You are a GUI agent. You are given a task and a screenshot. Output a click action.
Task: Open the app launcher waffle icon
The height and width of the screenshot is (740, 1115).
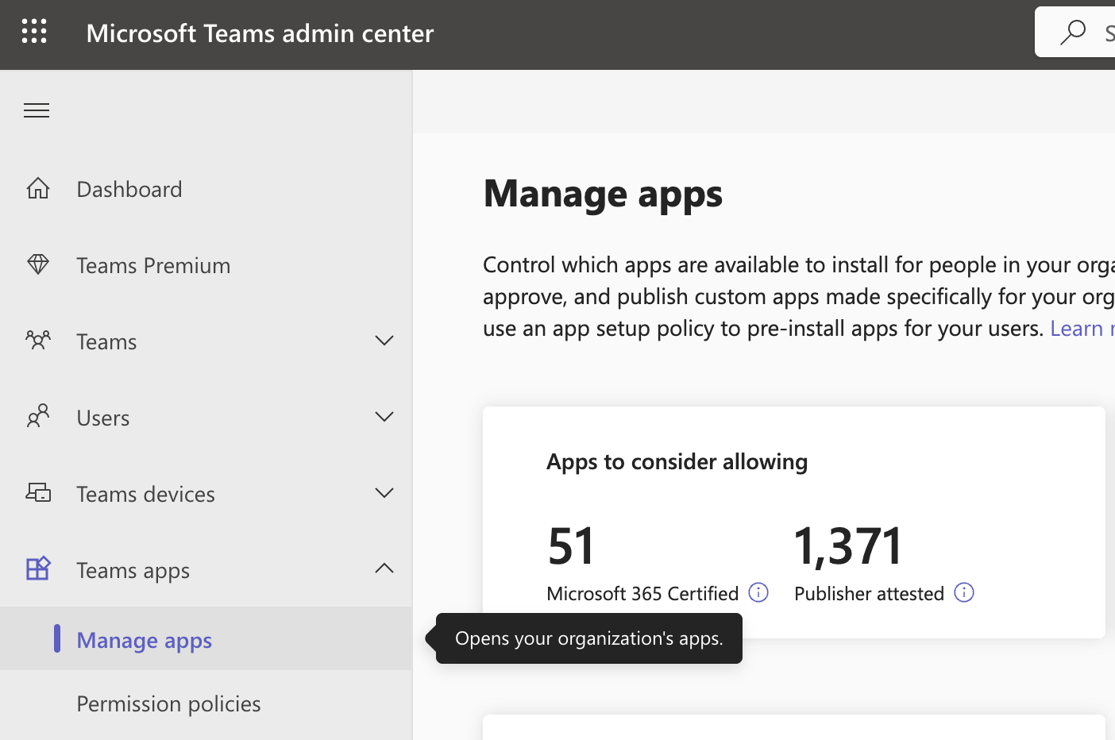tap(34, 32)
